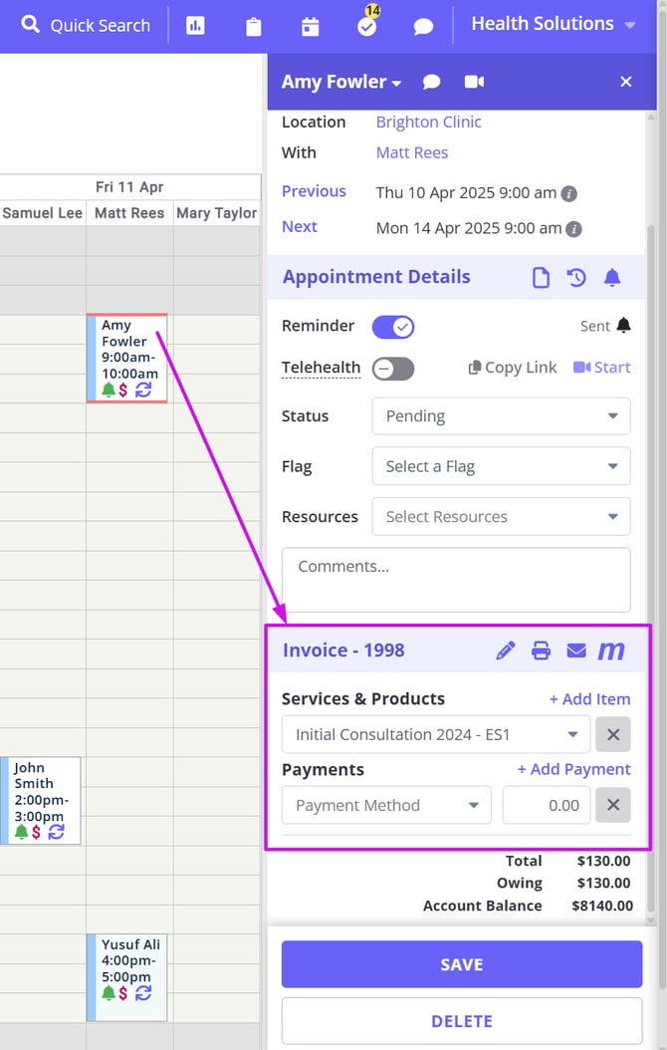Print the invoice using printer icon
667x1050 pixels.
[x=541, y=651]
